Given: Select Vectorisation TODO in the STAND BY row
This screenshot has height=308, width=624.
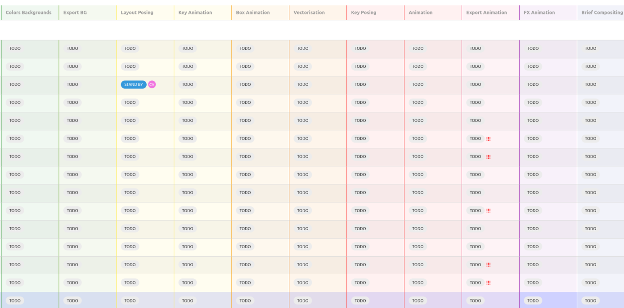Looking at the screenshot, I should click(303, 85).
